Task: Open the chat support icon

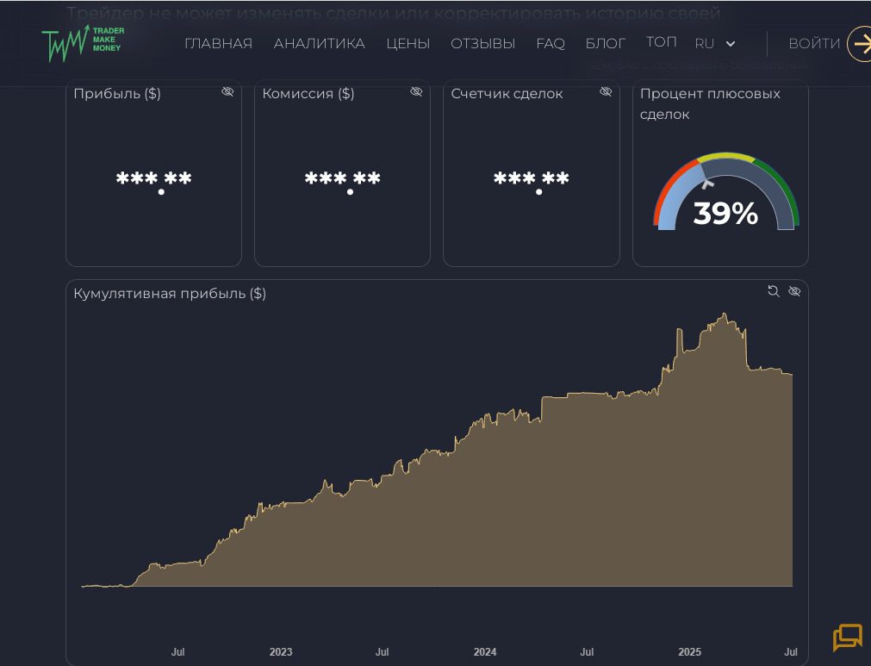Action: 848,637
